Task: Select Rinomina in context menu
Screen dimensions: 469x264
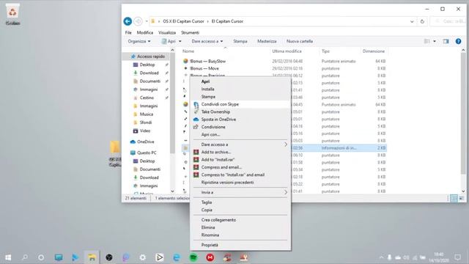Action: (x=240, y=235)
